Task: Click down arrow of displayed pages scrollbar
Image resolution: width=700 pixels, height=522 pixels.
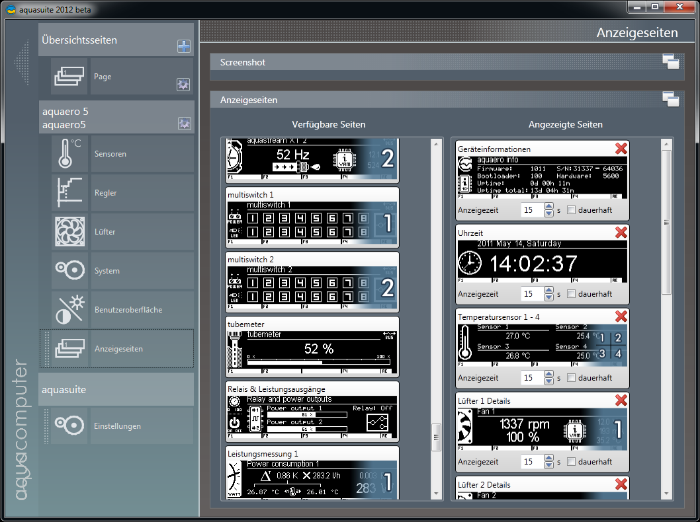Action: click(666, 494)
